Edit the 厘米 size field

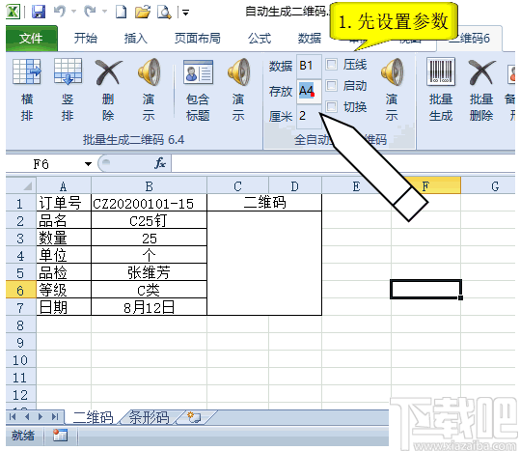pos(309,116)
